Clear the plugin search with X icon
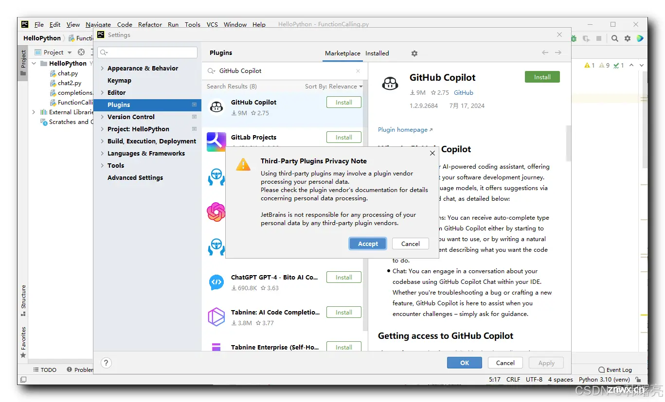Image resolution: width=665 pixels, height=402 pixels. (x=358, y=71)
